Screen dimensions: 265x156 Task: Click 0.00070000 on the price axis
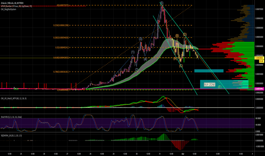[x=259, y=9]
